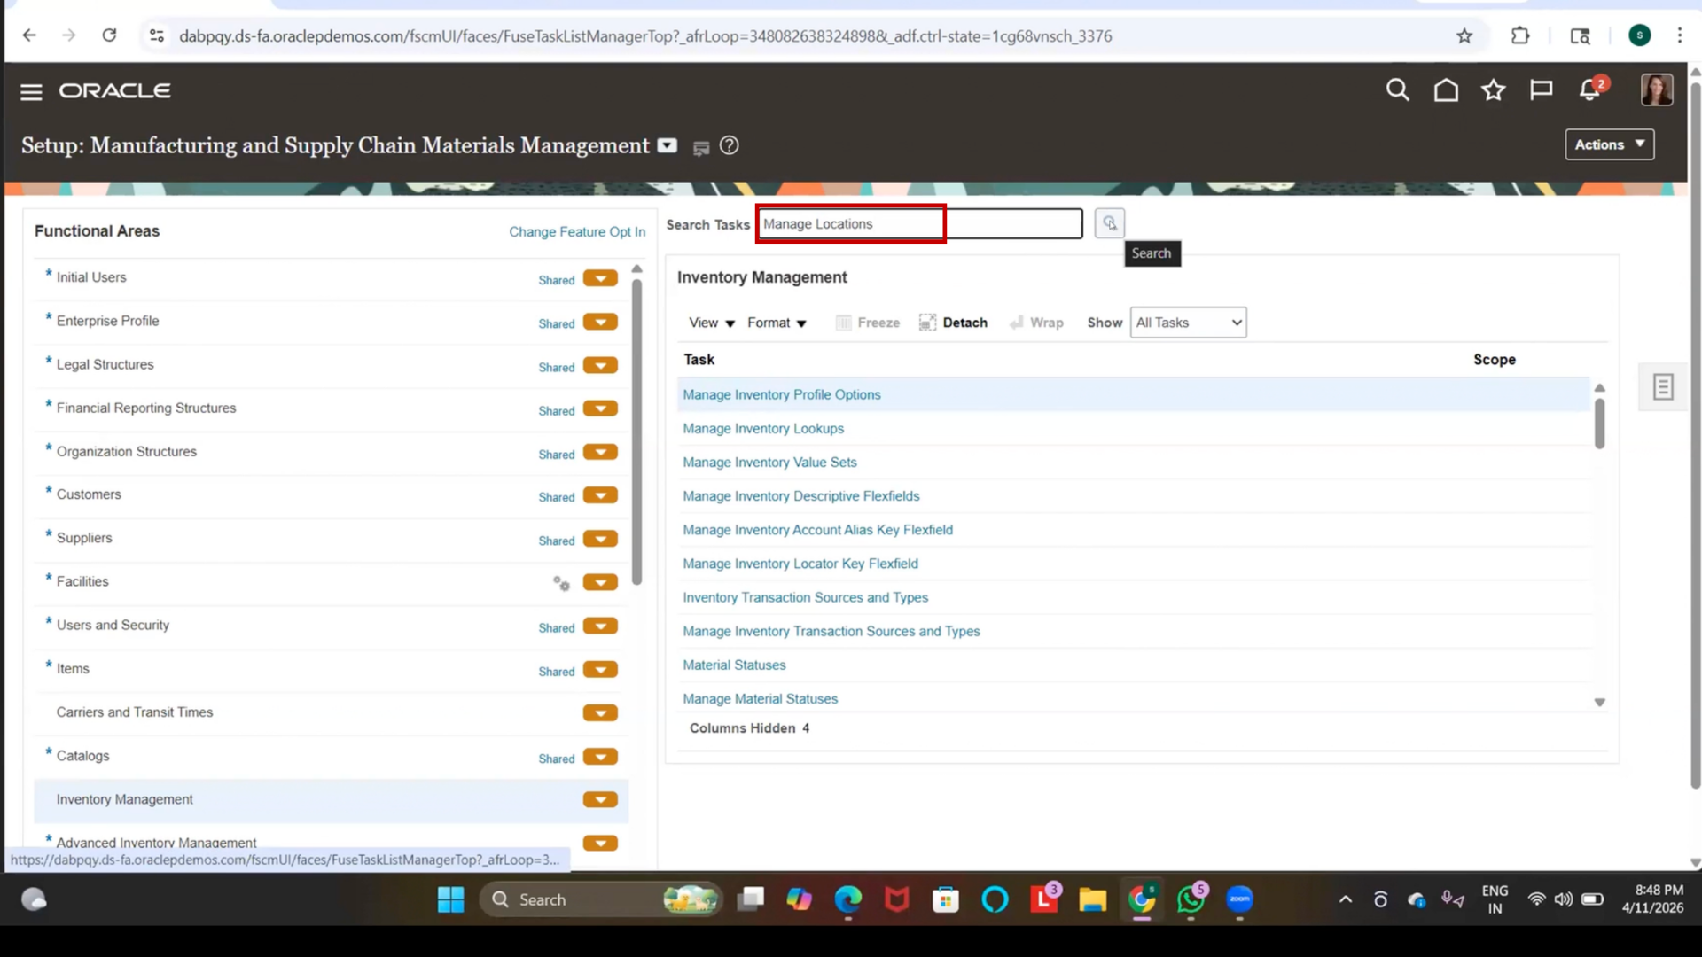1702x957 pixels.
Task: Select the Organization Structures functional area
Action: 127,451
